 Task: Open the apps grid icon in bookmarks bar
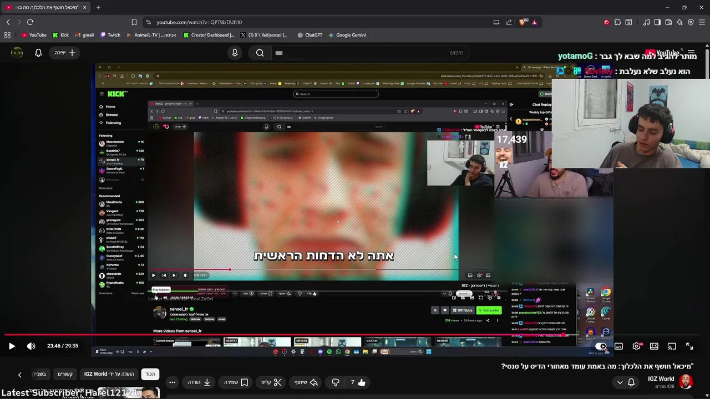(7, 35)
